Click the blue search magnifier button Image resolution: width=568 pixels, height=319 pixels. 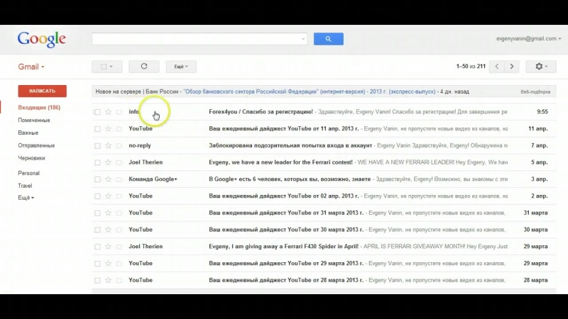(x=329, y=39)
